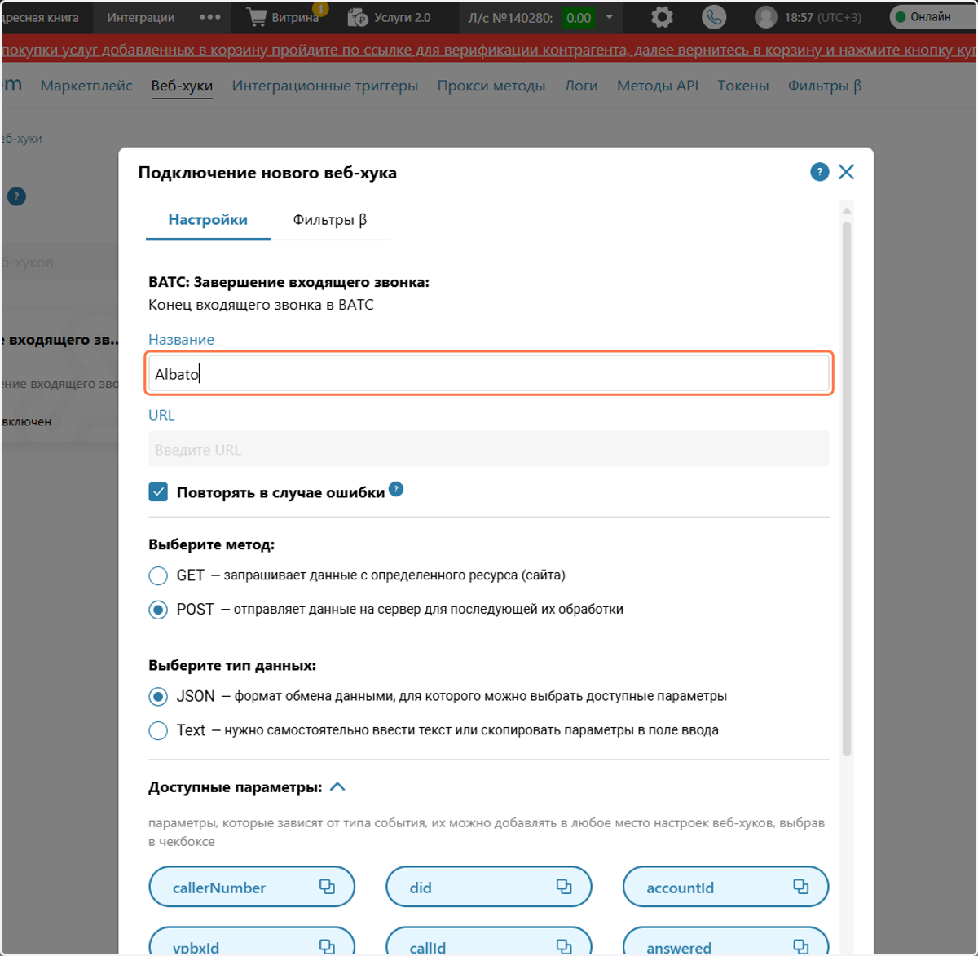This screenshot has height=956, width=978.
Task: Open the user profile avatar
Action: 765,16
